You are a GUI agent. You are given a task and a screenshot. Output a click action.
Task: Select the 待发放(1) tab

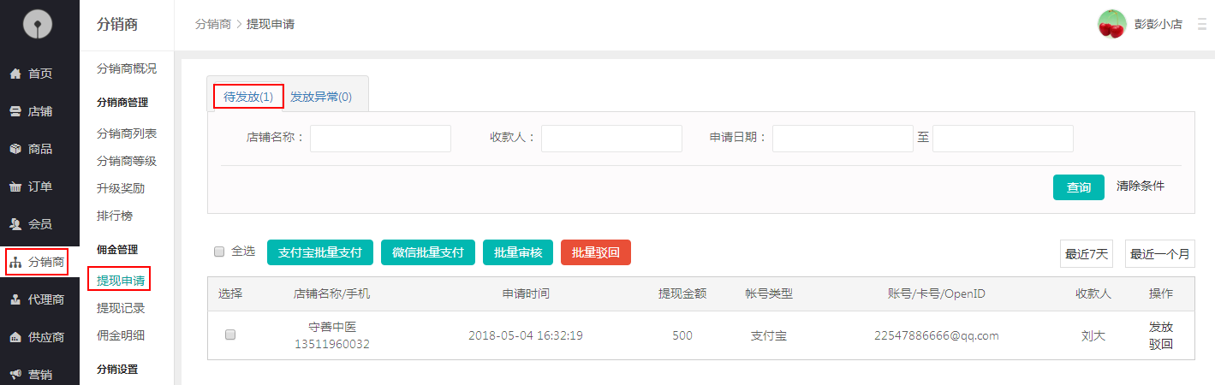248,98
